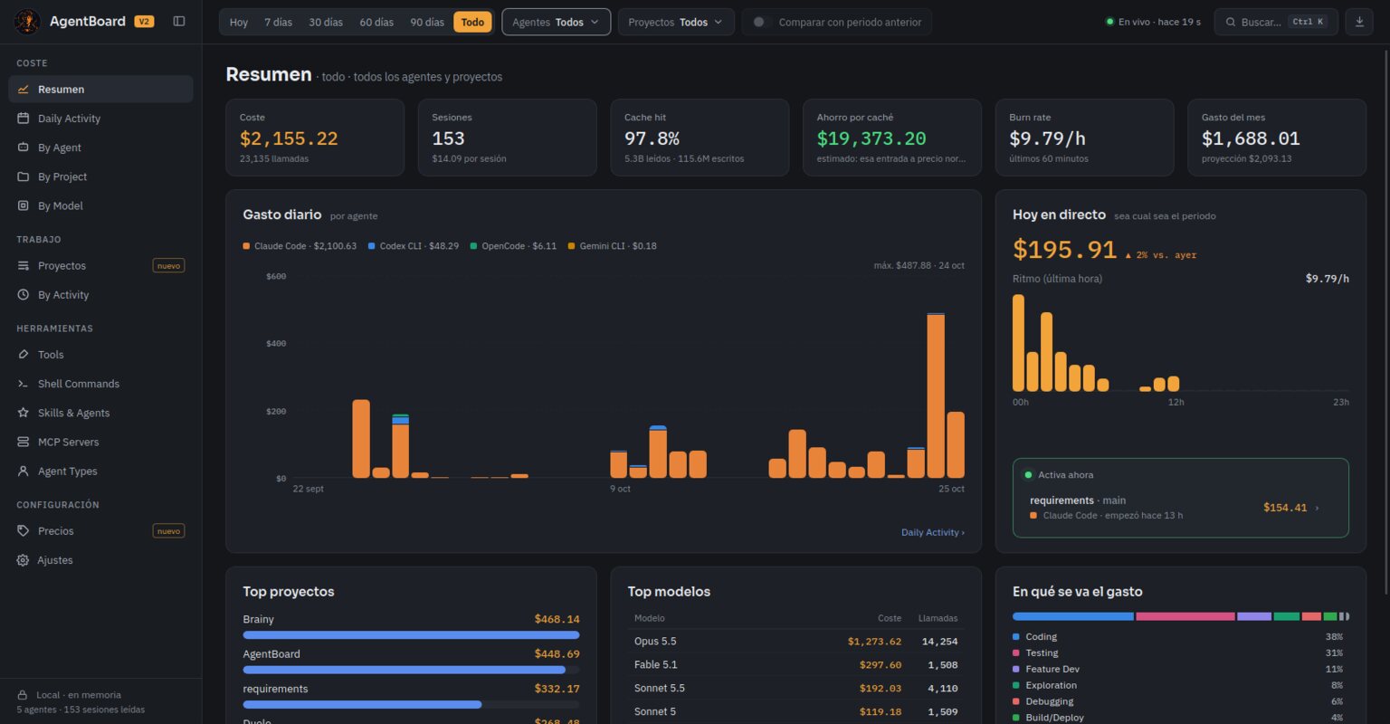The width and height of the screenshot is (1390, 724).
Task: Open MCP Servers section
Action: [100, 442]
